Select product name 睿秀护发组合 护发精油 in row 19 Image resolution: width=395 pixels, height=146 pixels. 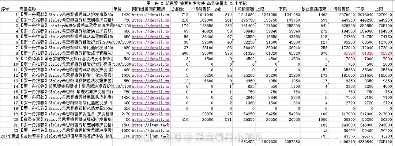66,114
